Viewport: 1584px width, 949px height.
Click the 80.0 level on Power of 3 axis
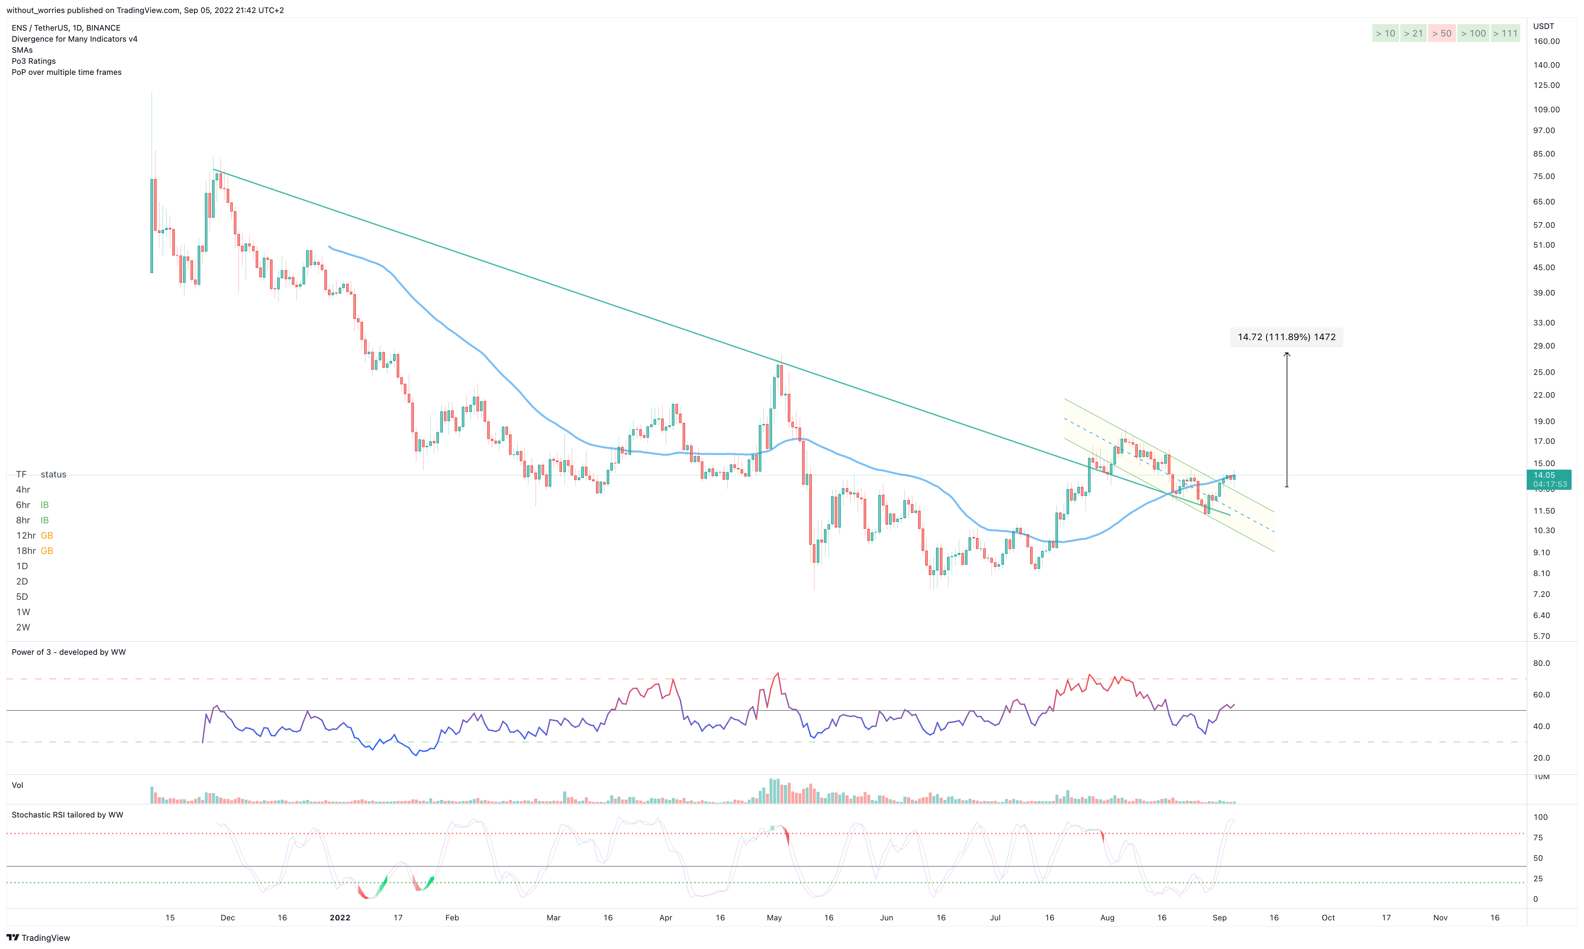(x=1541, y=663)
